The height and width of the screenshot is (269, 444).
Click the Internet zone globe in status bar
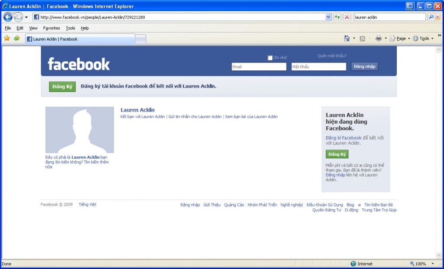tap(353, 264)
